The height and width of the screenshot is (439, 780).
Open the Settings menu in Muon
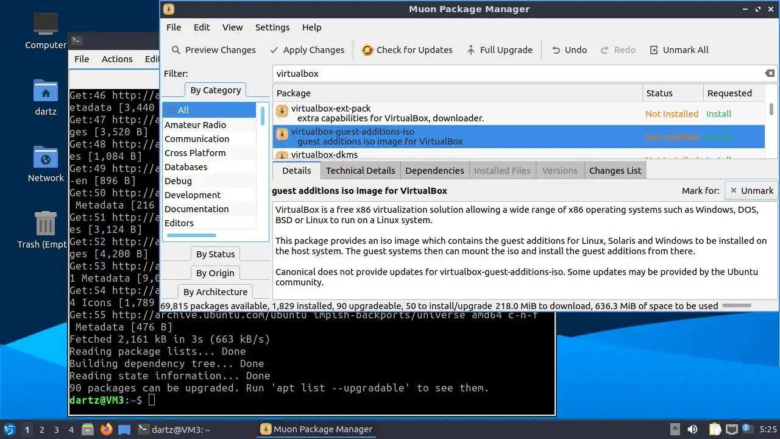272,27
